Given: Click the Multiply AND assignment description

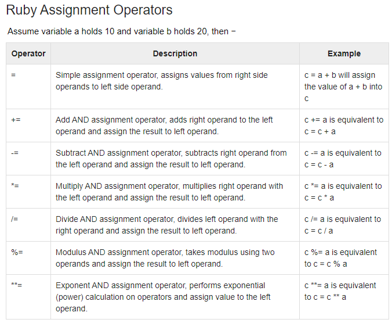Looking at the screenshot, I should click(x=169, y=192).
